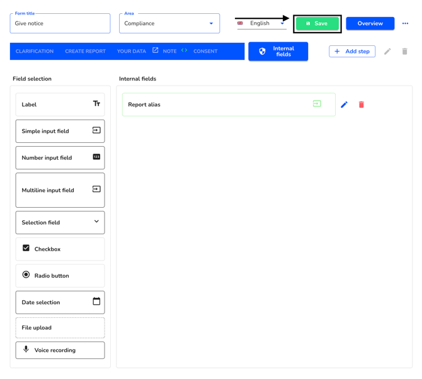Click the external link icon after YOUR DATA
Viewport: 422px width, 379px height.
[155, 50]
